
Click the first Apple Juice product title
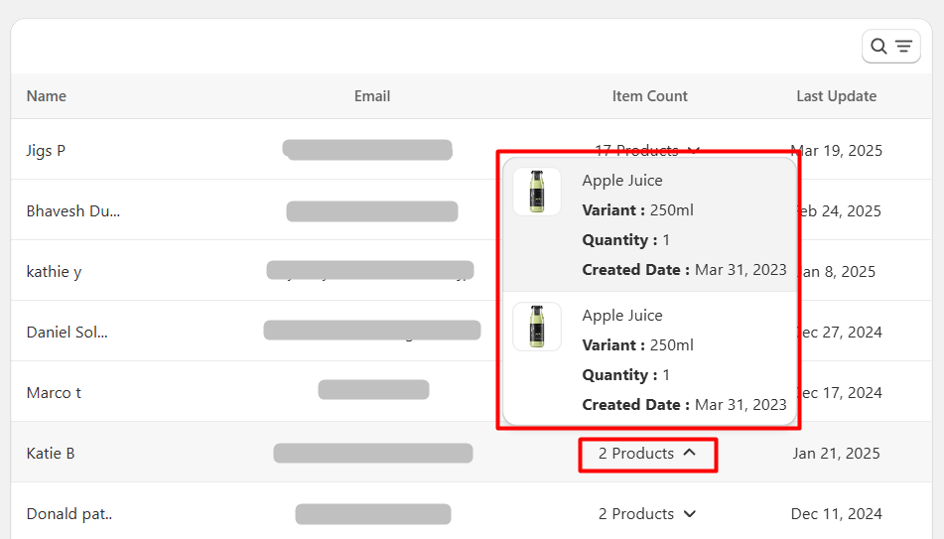click(x=622, y=181)
